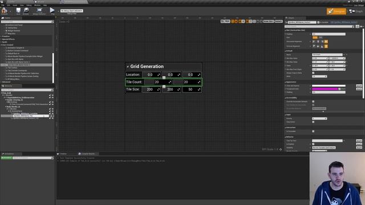Open the debug filter dropdown
The image size is (365, 205).
72,11
